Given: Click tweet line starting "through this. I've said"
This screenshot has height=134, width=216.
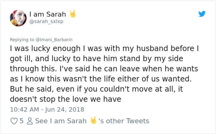Looking at the screenshot, I should click(x=104, y=69).
